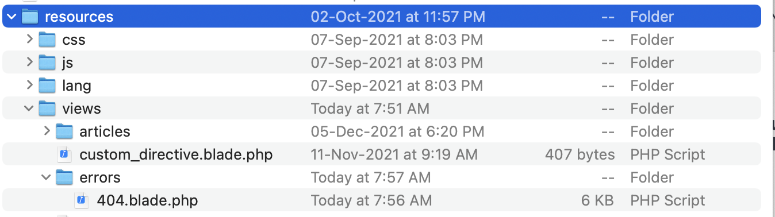Expand the css folder disclosure arrow
This screenshot has height=217, width=775.
(x=30, y=40)
